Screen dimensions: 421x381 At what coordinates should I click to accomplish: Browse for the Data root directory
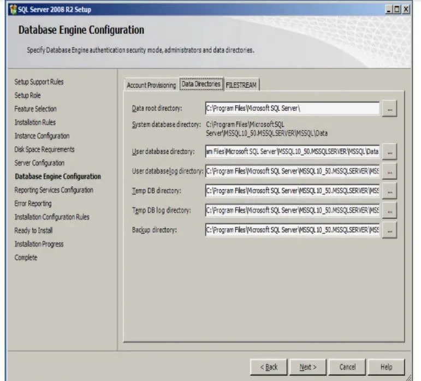[x=389, y=109]
